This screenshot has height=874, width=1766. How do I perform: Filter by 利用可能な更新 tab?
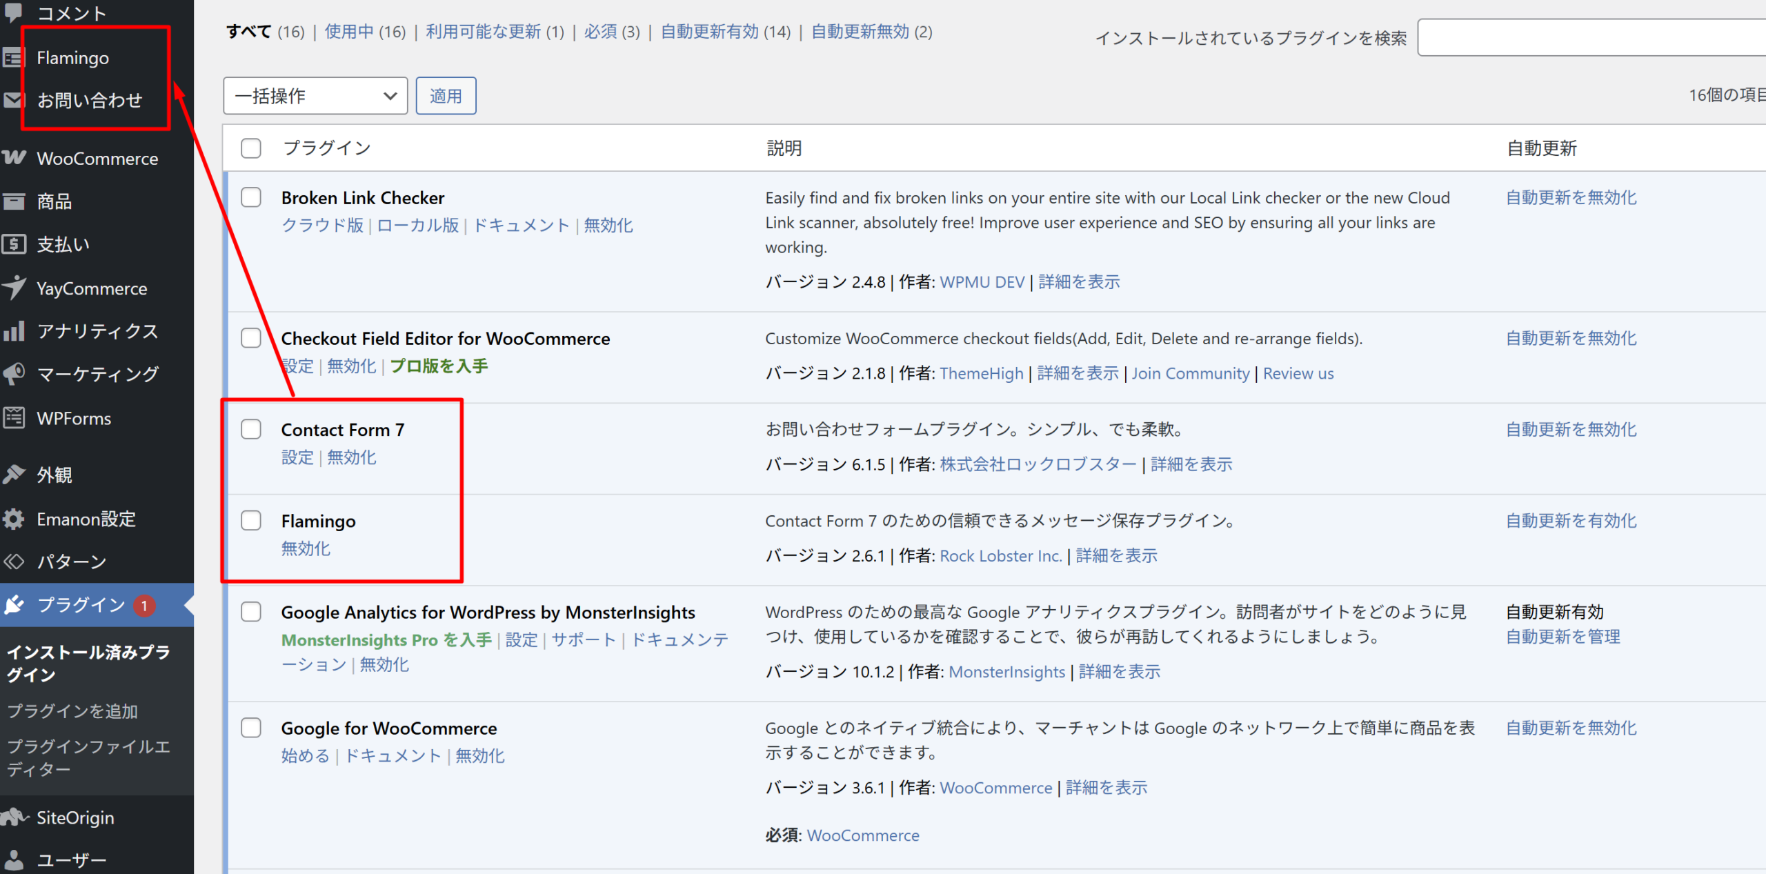point(483,32)
